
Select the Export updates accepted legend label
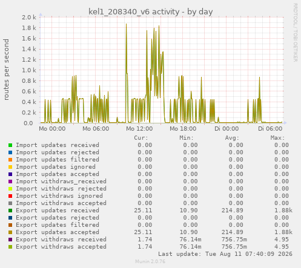click(58, 232)
